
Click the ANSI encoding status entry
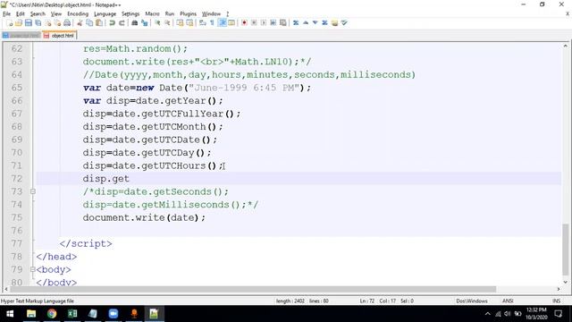[x=508, y=301]
